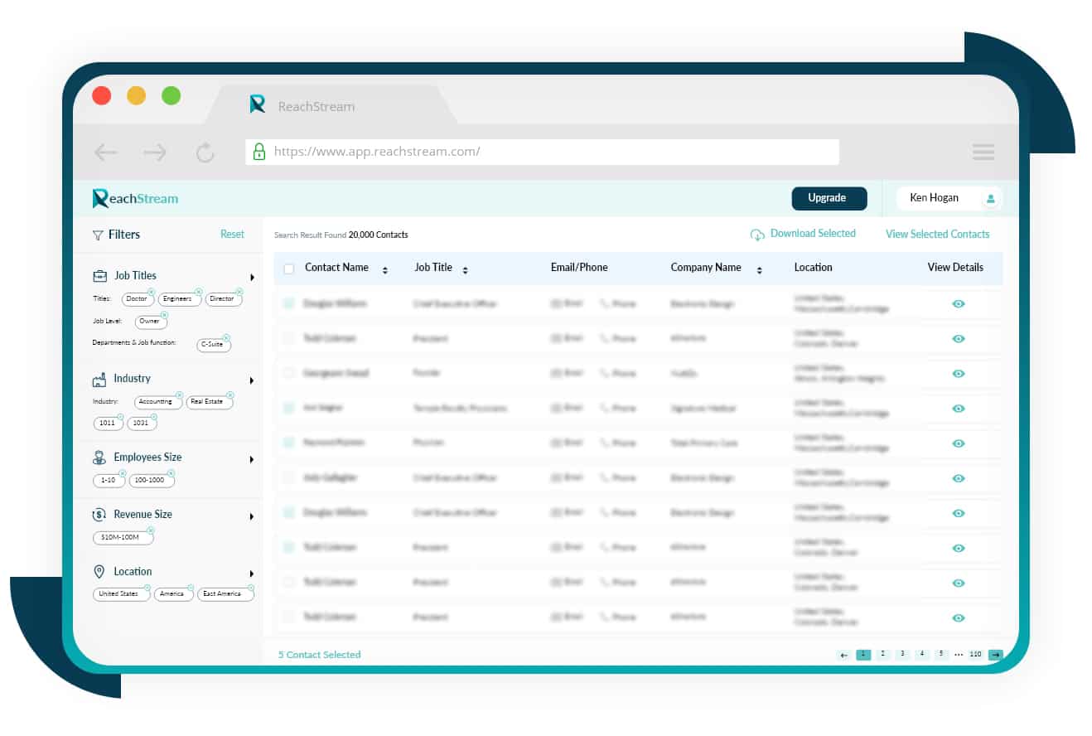Remove the East America location tag
Viewport: 1092px width, 736px height.
coord(250,588)
